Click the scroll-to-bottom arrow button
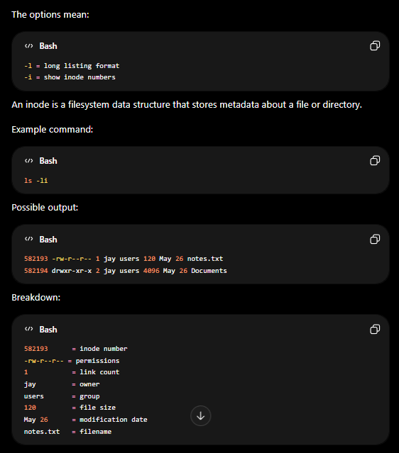The height and width of the screenshot is (453, 399). (x=200, y=415)
